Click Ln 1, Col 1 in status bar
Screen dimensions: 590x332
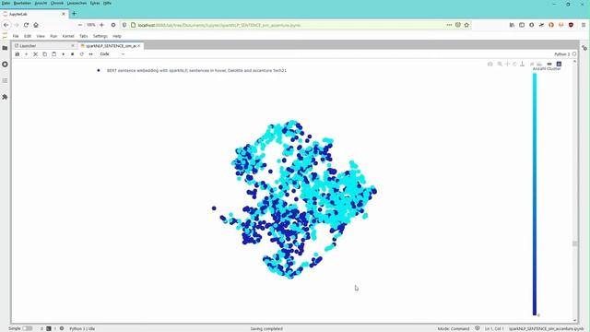[494, 328]
